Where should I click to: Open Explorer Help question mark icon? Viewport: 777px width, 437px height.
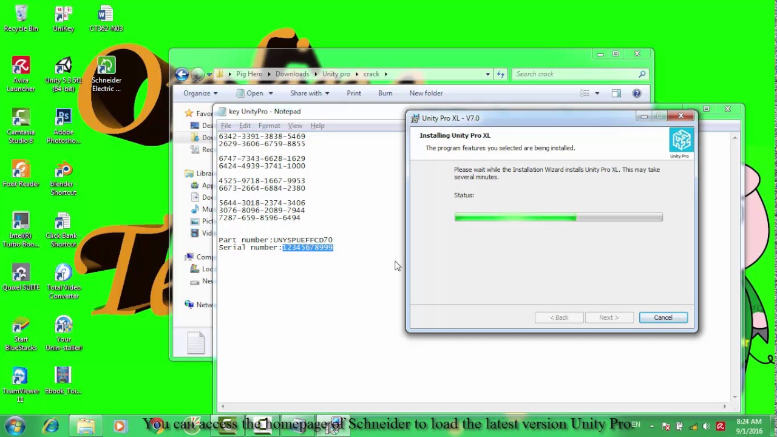point(636,93)
